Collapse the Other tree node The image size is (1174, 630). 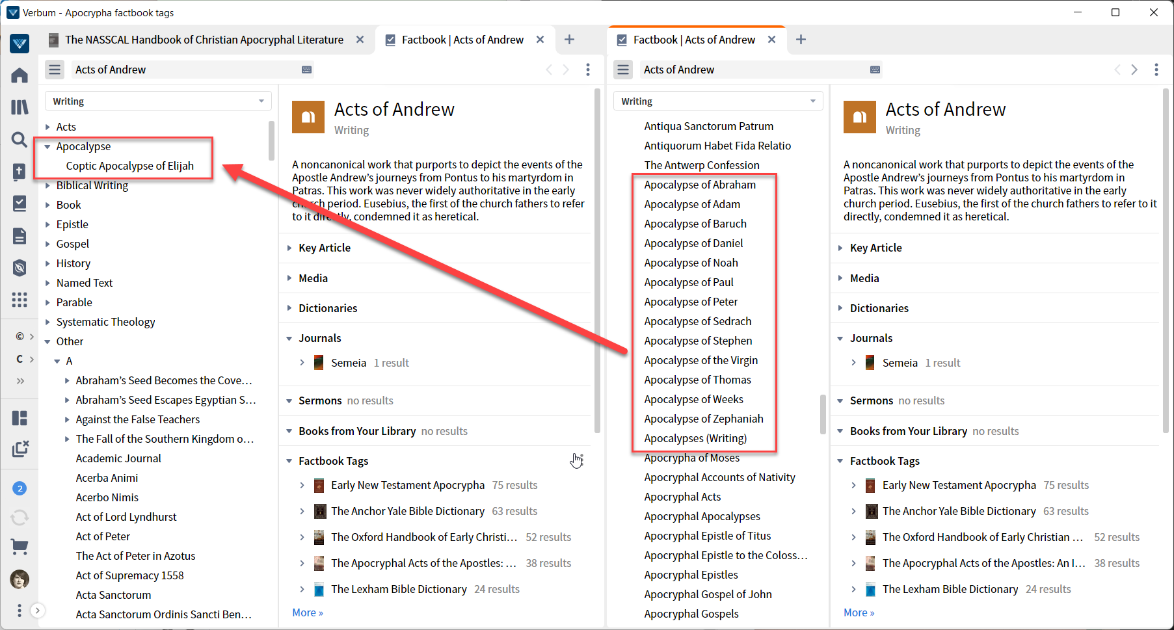tap(47, 342)
